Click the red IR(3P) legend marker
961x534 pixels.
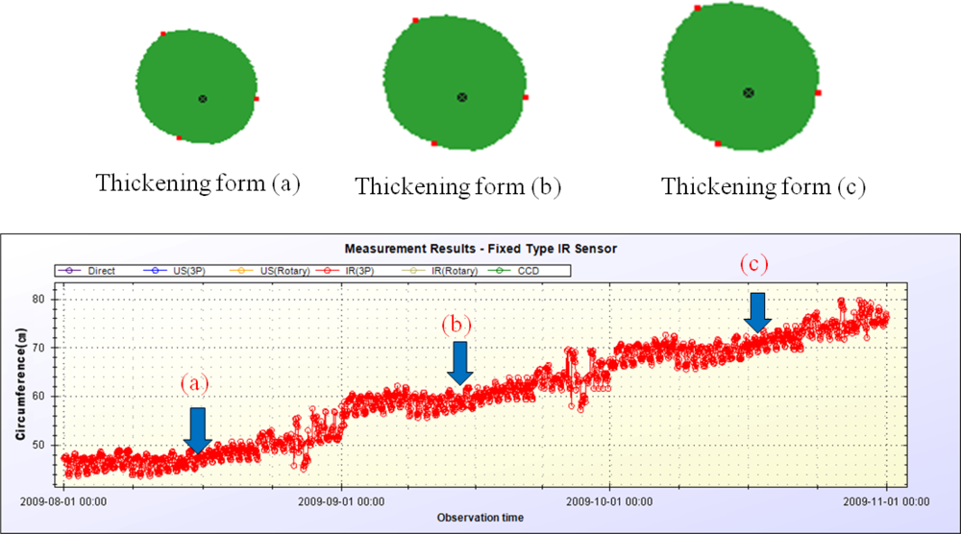tap(328, 271)
